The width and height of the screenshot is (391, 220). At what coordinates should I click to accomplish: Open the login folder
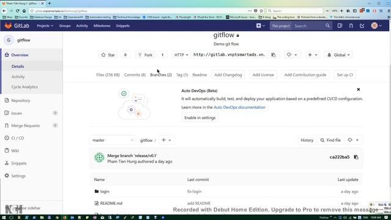coord(104,191)
